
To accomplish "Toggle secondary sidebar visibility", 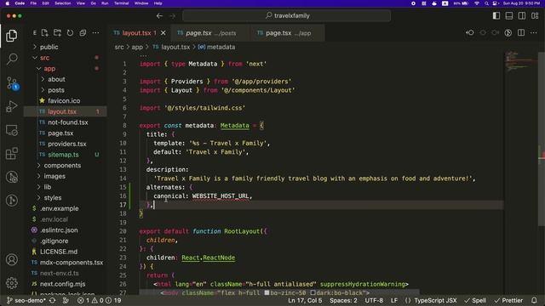I will click(x=522, y=16).
